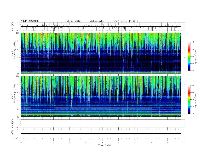Click the 'VLF Spectra' title text
This screenshot has height=160, width=207.
[x=30, y=21]
